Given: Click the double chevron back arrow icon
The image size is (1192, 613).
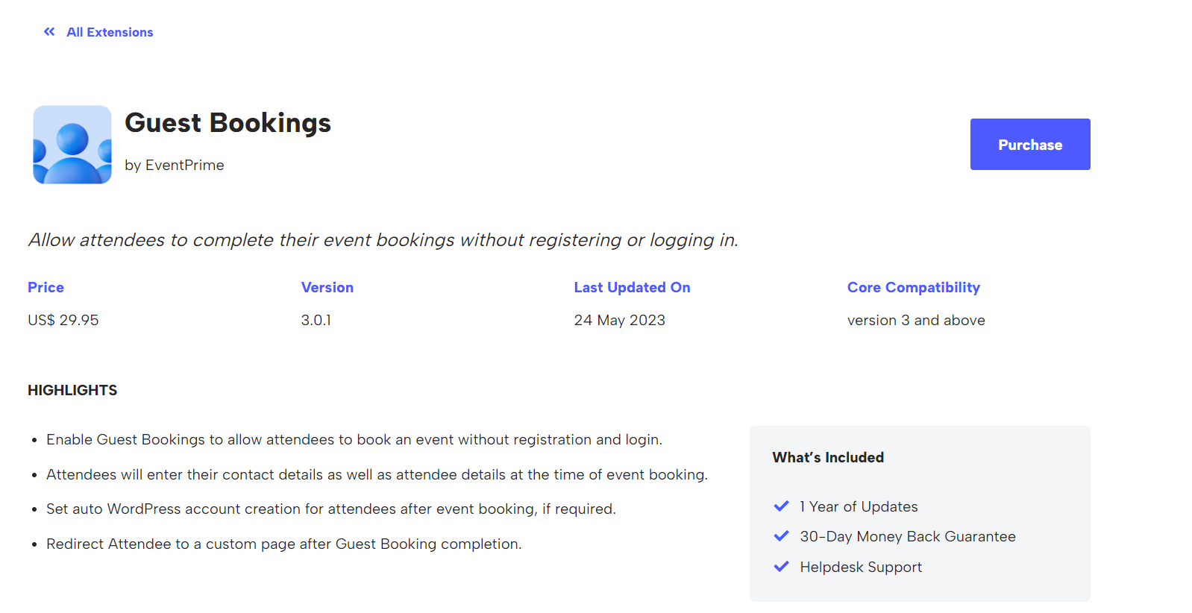Looking at the screenshot, I should 49,32.
